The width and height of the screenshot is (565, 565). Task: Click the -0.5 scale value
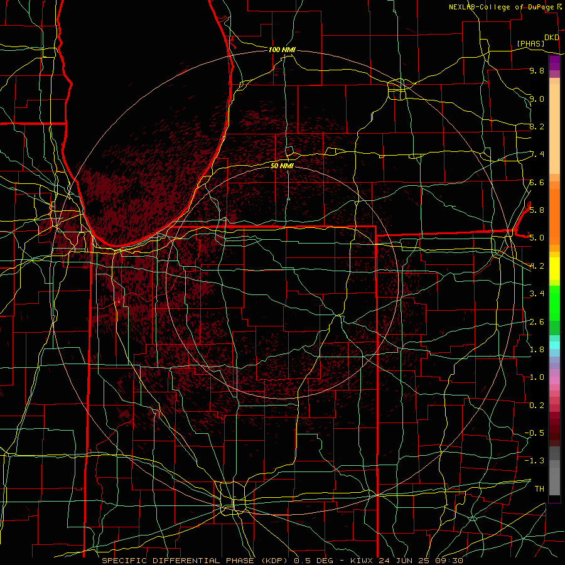(x=534, y=433)
